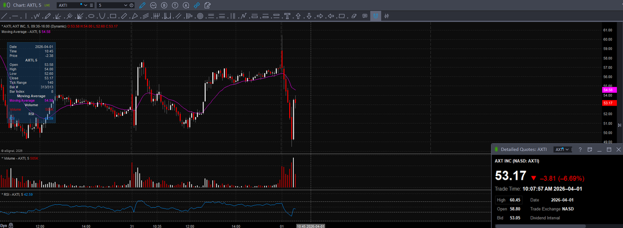Open help in Detailed Quotes window
The width and height of the screenshot is (623, 228).
[579, 149]
